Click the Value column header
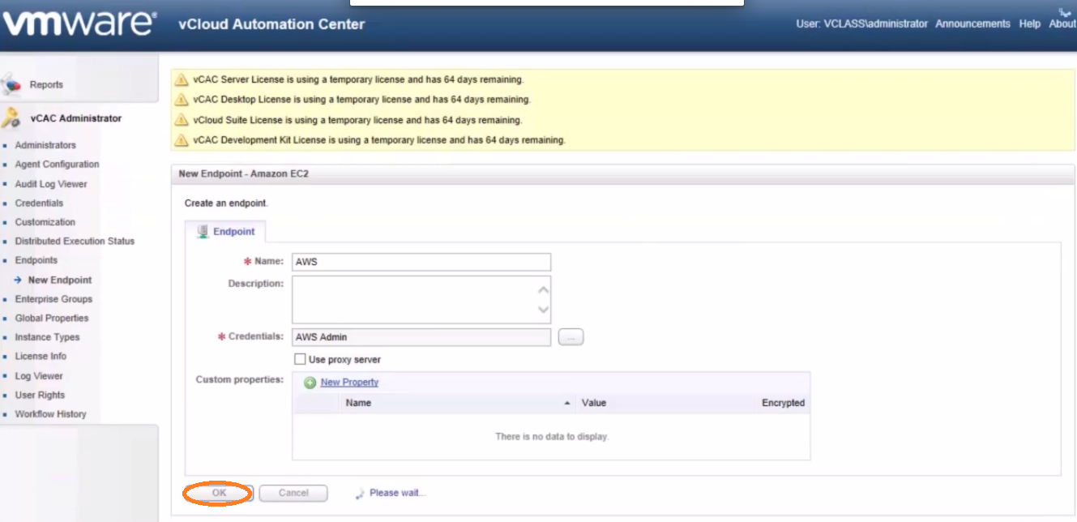The width and height of the screenshot is (1077, 522). pyautogui.click(x=594, y=403)
